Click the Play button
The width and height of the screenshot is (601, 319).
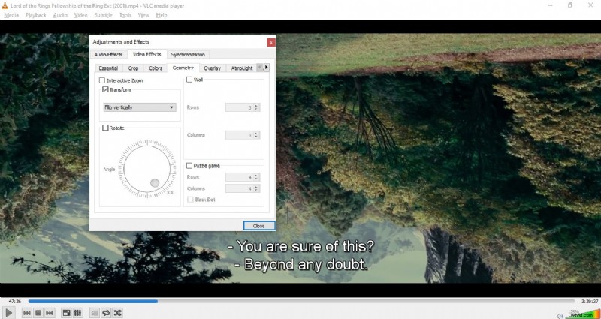click(x=8, y=313)
